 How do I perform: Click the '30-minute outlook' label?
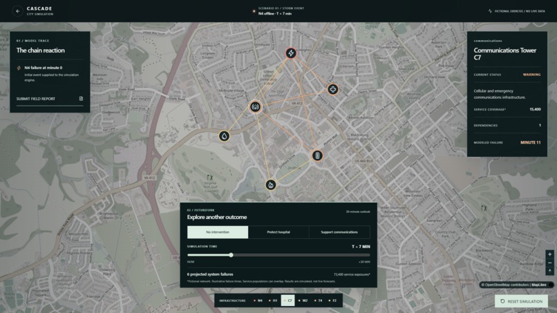[x=358, y=211]
